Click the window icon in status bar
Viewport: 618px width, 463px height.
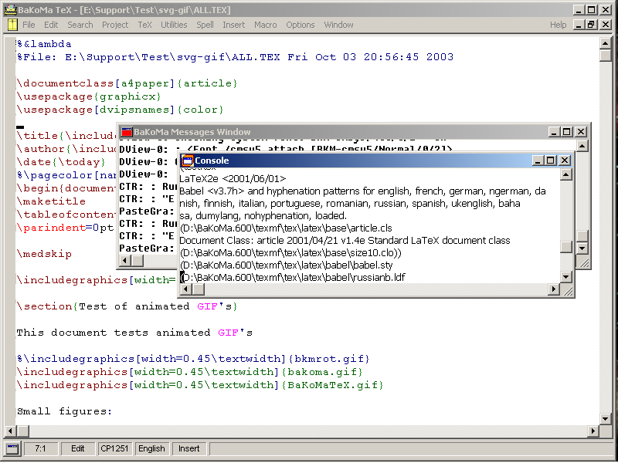coord(12,448)
